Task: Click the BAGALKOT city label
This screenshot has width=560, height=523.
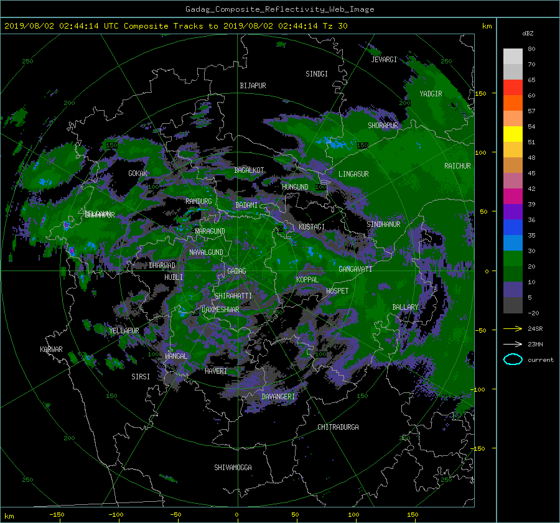Action: click(x=249, y=170)
